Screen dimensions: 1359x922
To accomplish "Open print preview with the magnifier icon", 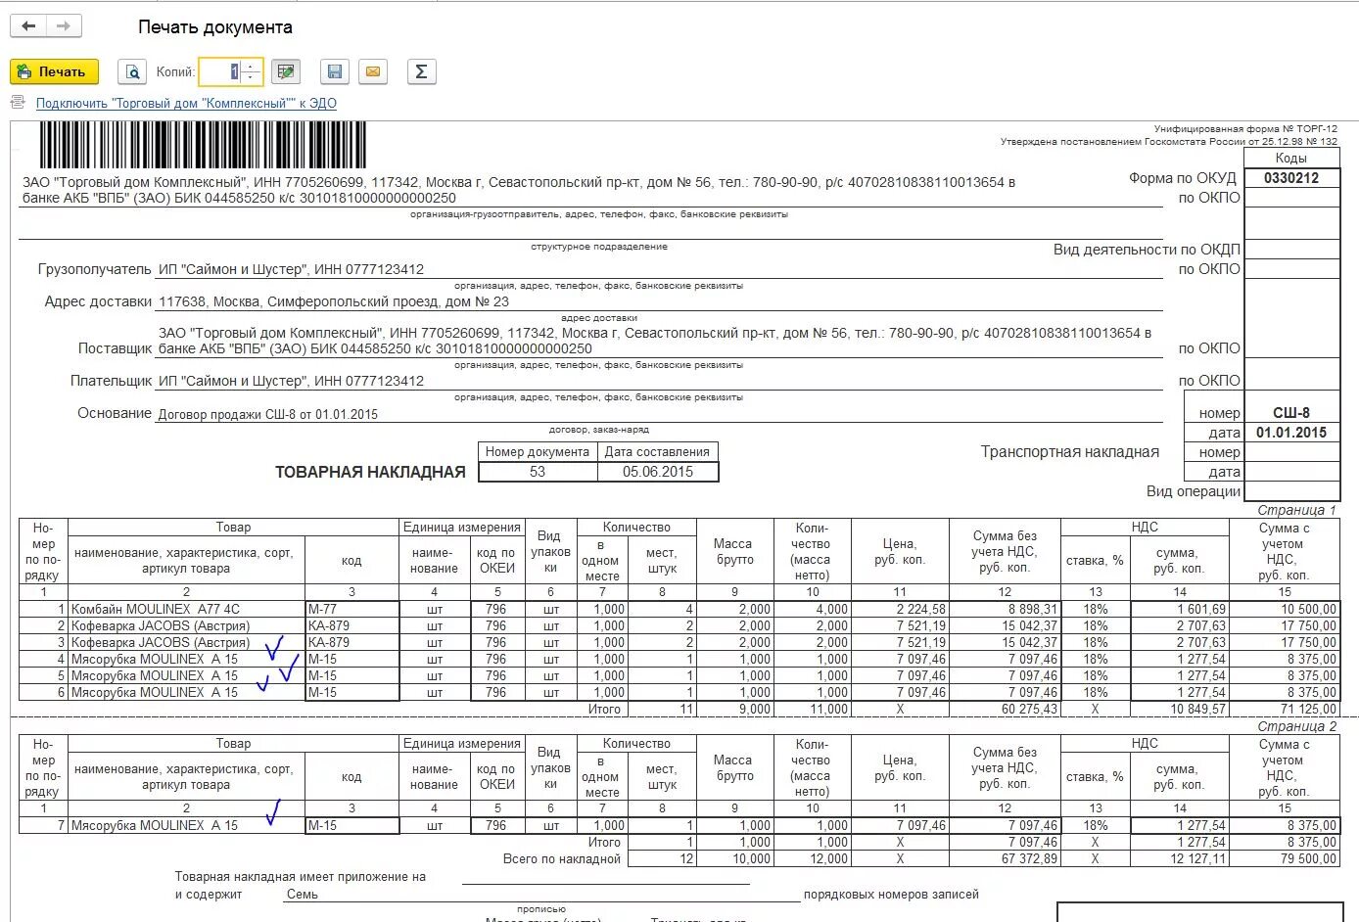I will coord(132,71).
